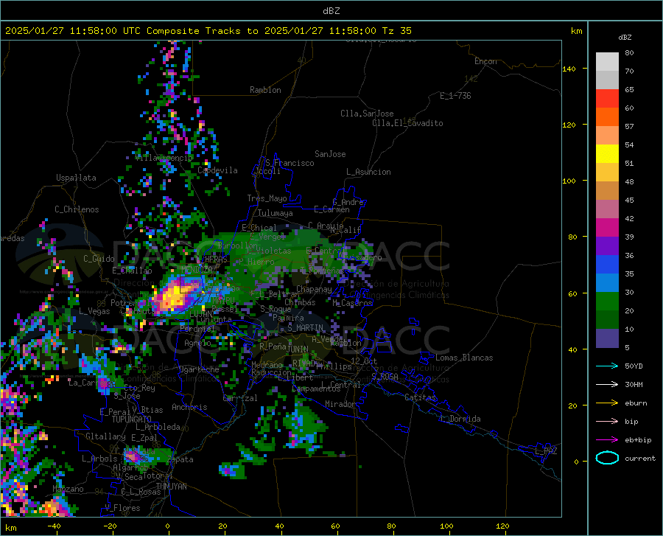Click the TUPUNGATO label on map
Viewport: 663px width, 536px height.
point(132,420)
